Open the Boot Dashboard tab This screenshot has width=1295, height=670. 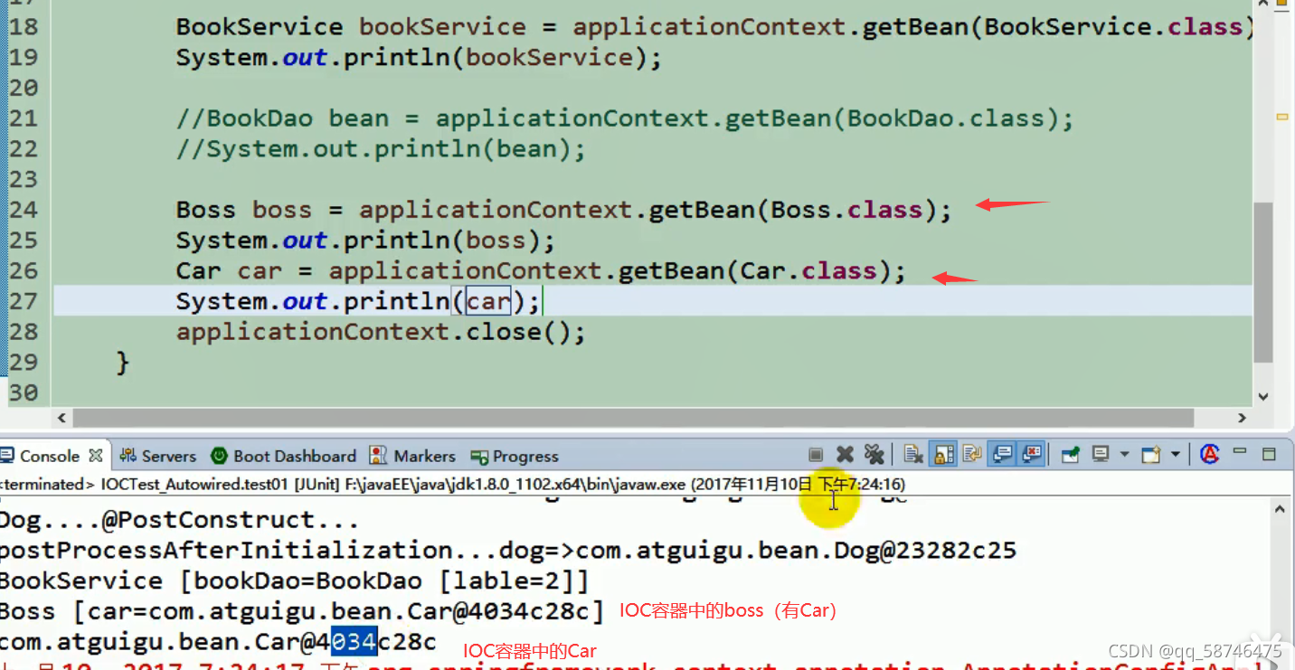click(284, 456)
